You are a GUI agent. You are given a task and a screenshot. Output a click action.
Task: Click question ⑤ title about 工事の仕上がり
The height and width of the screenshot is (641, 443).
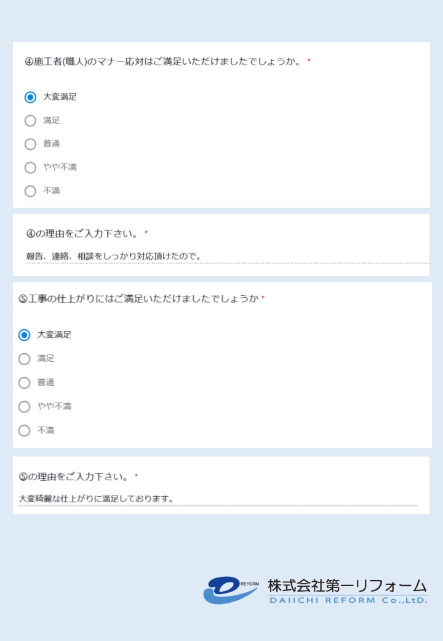(138, 299)
